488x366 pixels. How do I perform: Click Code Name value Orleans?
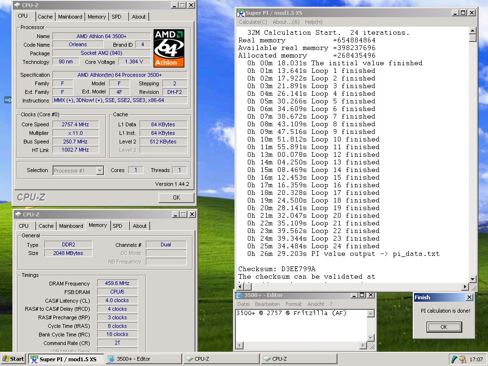[78, 44]
